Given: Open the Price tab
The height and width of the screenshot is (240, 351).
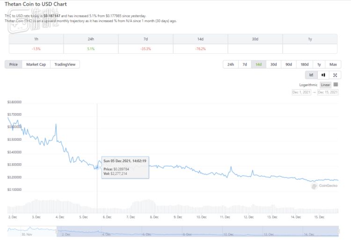Looking at the screenshot, I should (x=13, y=64).
